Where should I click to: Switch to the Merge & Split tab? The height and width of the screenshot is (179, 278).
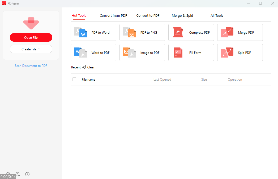182,15
